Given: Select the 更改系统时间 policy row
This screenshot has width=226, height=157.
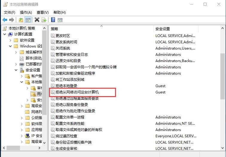Looking at the screenshot, I should [x=66, y=42].
